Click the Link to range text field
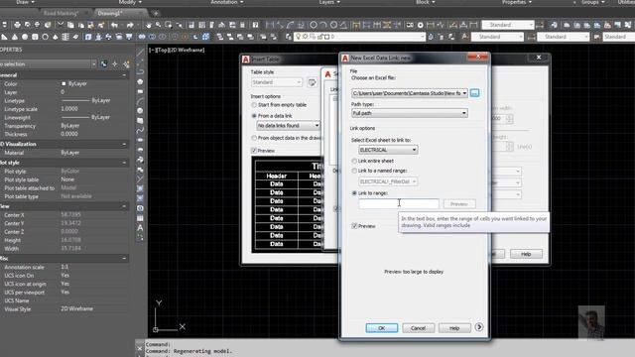 pos(399,203)
